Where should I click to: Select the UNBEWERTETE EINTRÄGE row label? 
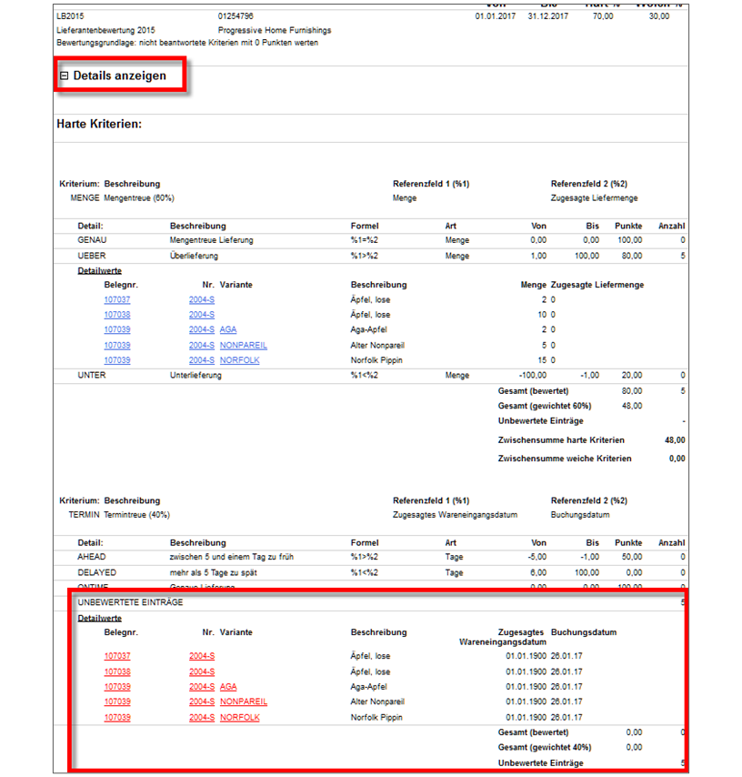pyautogui.click(x=130, y=602)
